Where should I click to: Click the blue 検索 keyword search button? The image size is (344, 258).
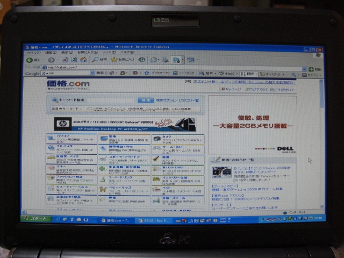(146, 101)
